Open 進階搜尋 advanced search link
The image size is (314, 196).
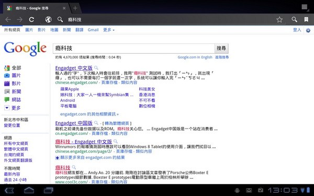(x=222, y=57)
